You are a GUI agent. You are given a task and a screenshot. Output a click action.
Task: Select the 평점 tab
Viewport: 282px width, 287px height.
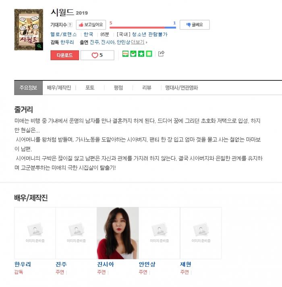[x=118, y=88]
